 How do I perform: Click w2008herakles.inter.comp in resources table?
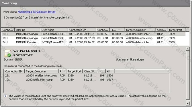41,76
